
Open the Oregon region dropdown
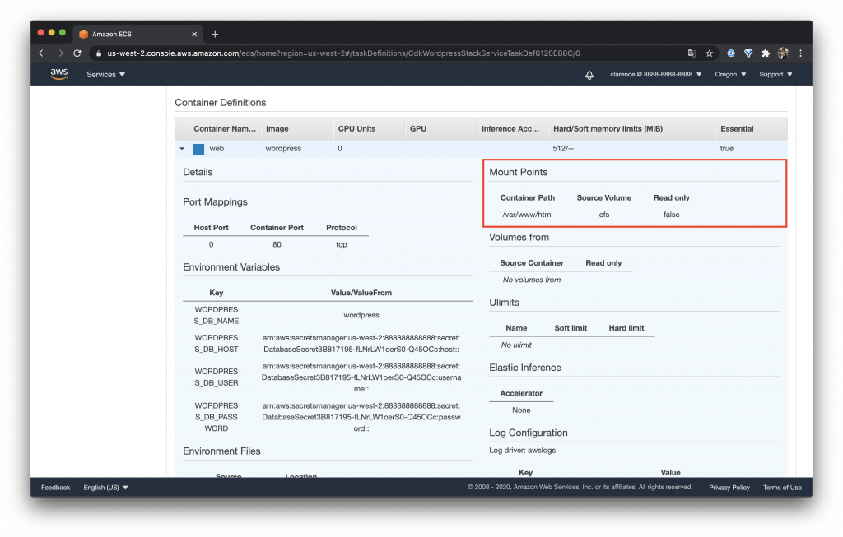(x=730, y=74)
